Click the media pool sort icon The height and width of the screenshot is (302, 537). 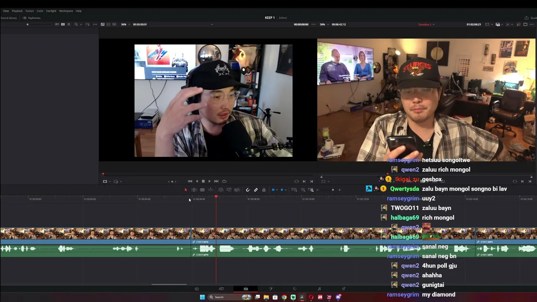click(87, 24)
